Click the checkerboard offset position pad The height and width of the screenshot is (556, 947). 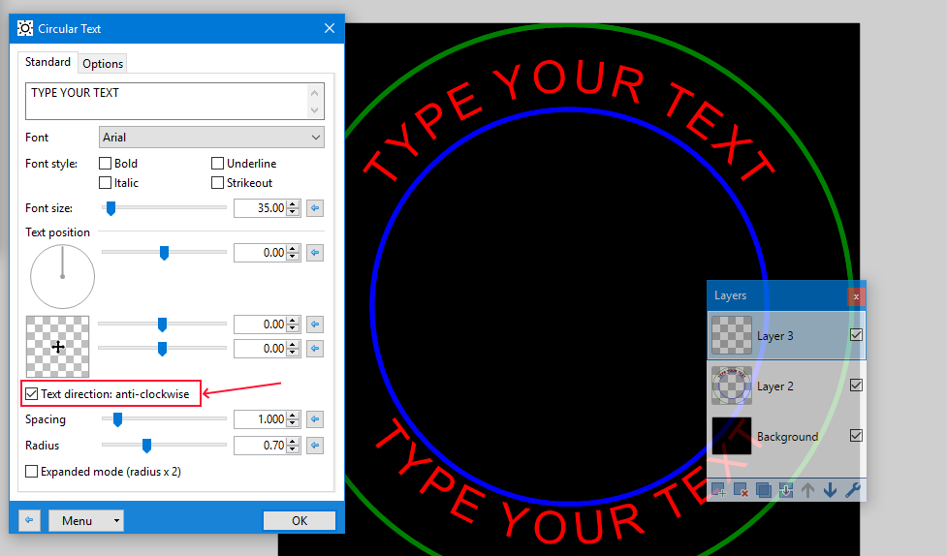[57, 347]
